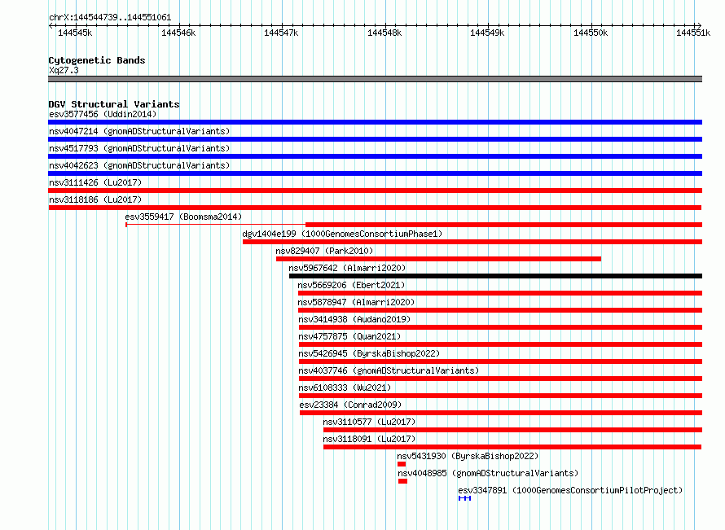Select the red bar under dgv1404e199

point(472,242)
